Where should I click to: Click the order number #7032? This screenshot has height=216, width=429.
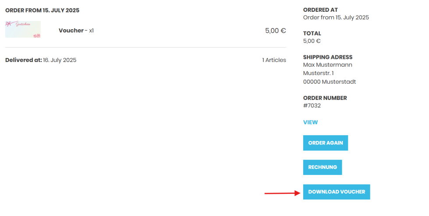(312, 106)
